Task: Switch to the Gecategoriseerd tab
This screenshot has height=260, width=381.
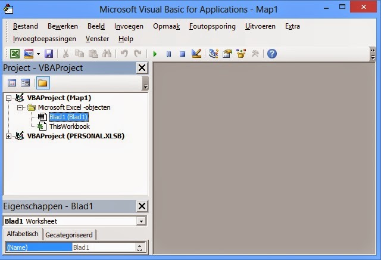Action: (69, 235)
